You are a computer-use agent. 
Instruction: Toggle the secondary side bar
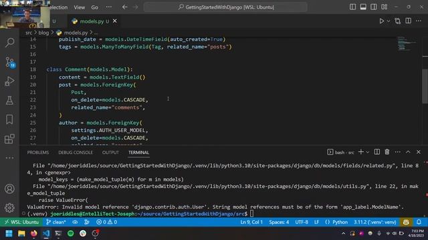(374, 7)
